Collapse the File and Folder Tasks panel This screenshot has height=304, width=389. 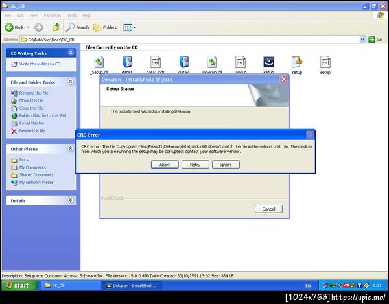pos(71,81)
